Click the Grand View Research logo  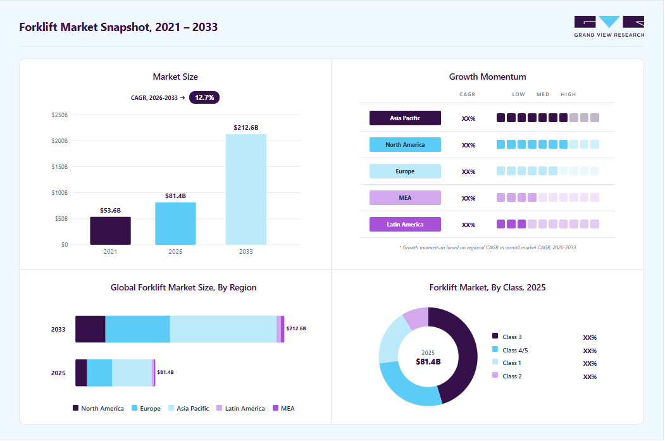tap(609, 27)
